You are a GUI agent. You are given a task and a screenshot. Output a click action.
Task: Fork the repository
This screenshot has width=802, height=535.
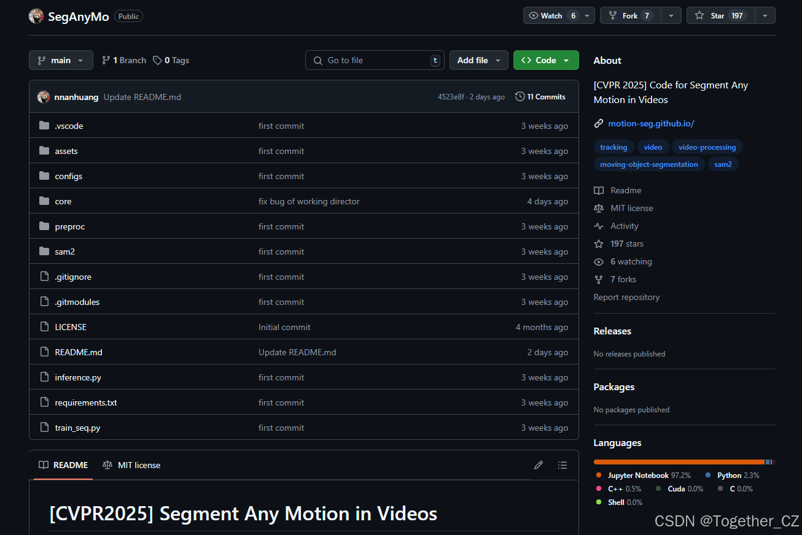pos(631,15)
